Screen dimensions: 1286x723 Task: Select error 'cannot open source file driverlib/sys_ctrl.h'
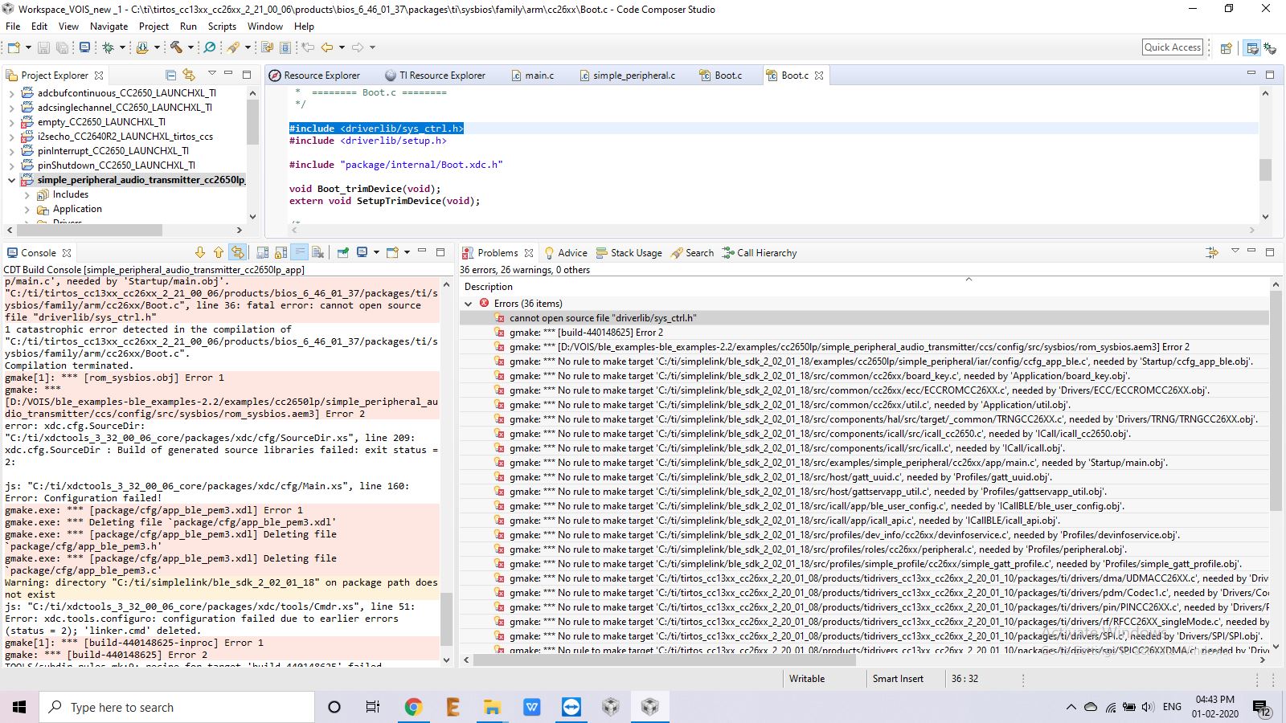864,318
